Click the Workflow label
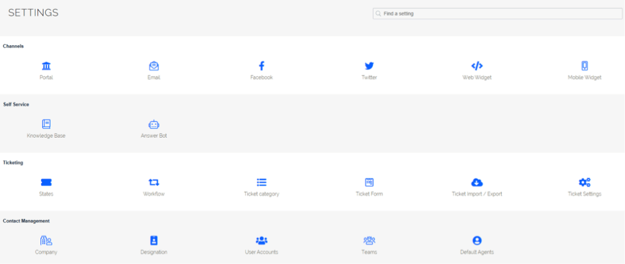This screenshot has height=264, width=625. coord(154,194)
